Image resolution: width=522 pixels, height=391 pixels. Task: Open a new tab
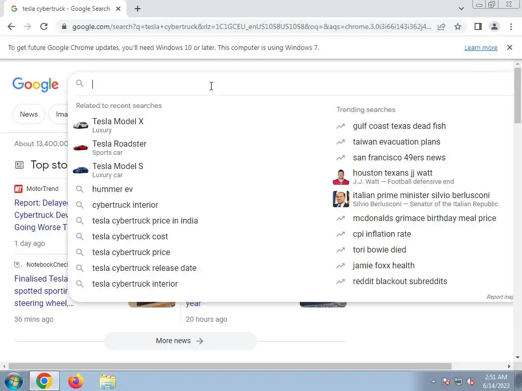click(138, 9)
